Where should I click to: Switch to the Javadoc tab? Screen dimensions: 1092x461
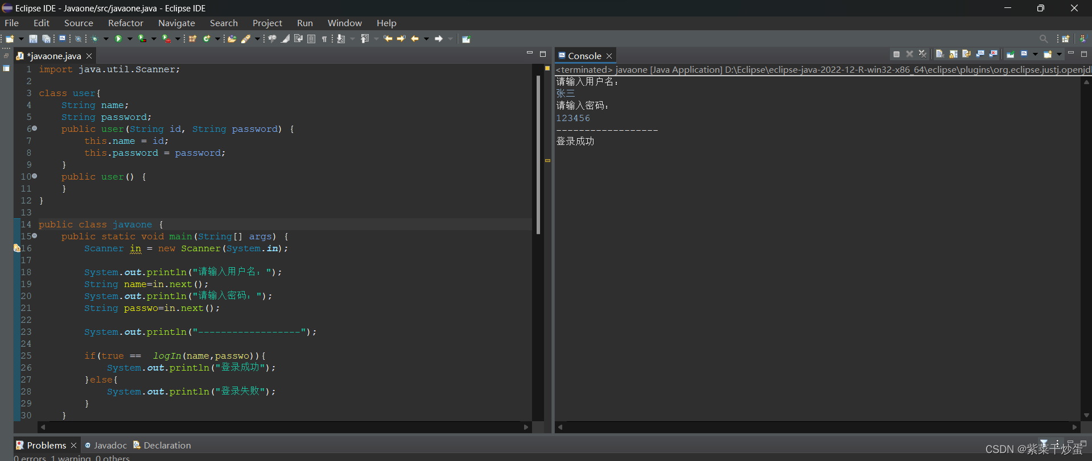pos(106,445)
